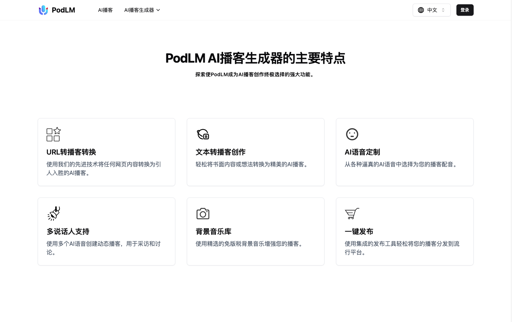Click the 登录 button
The width and height of the screenshot is (512, 322).
[x=465, y=10]
